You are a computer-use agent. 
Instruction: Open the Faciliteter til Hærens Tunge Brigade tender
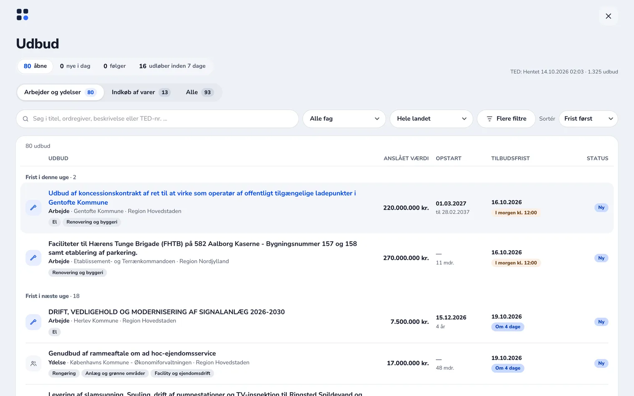pos(203,248)
